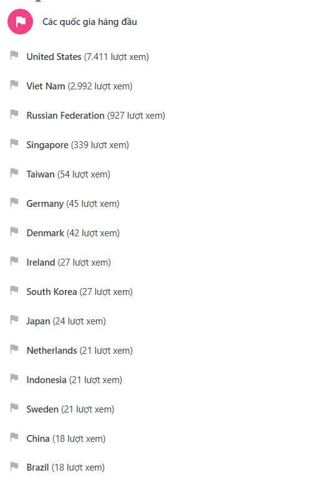This screenshot has width=335, height=490.
Task: Select the flag icon for Russian Federation
Action: (x=14, y=114)
